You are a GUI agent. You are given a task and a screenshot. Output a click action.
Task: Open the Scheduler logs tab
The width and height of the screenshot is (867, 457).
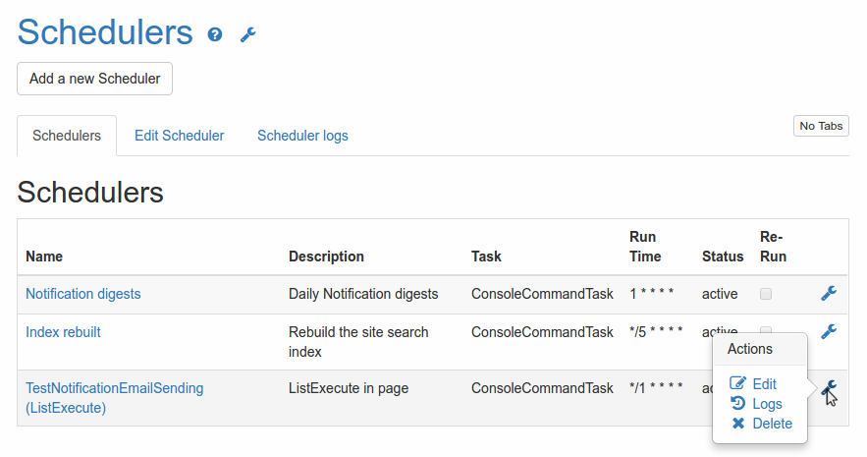click(302, 136)
